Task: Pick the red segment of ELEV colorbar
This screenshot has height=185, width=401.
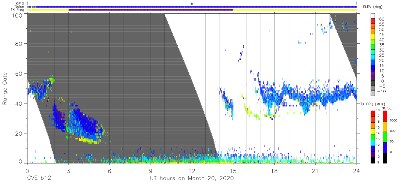Action: click(373, 21)
